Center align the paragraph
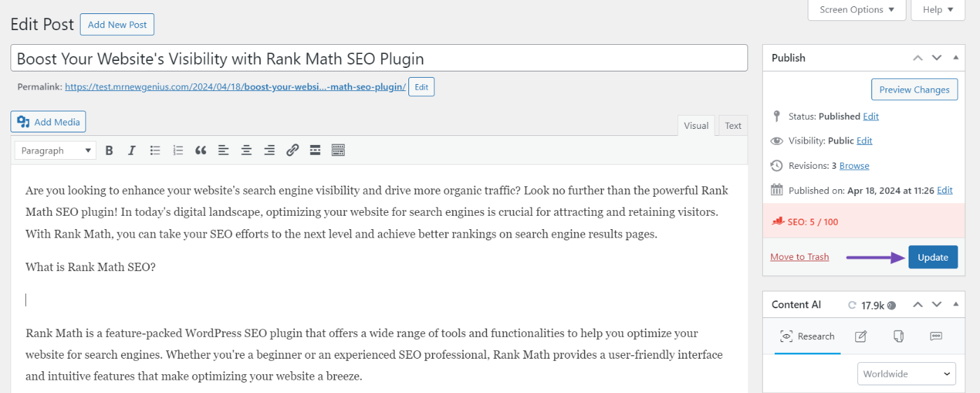Image resolution: width=980 pixels, height=393 pixels. point(247,150)
